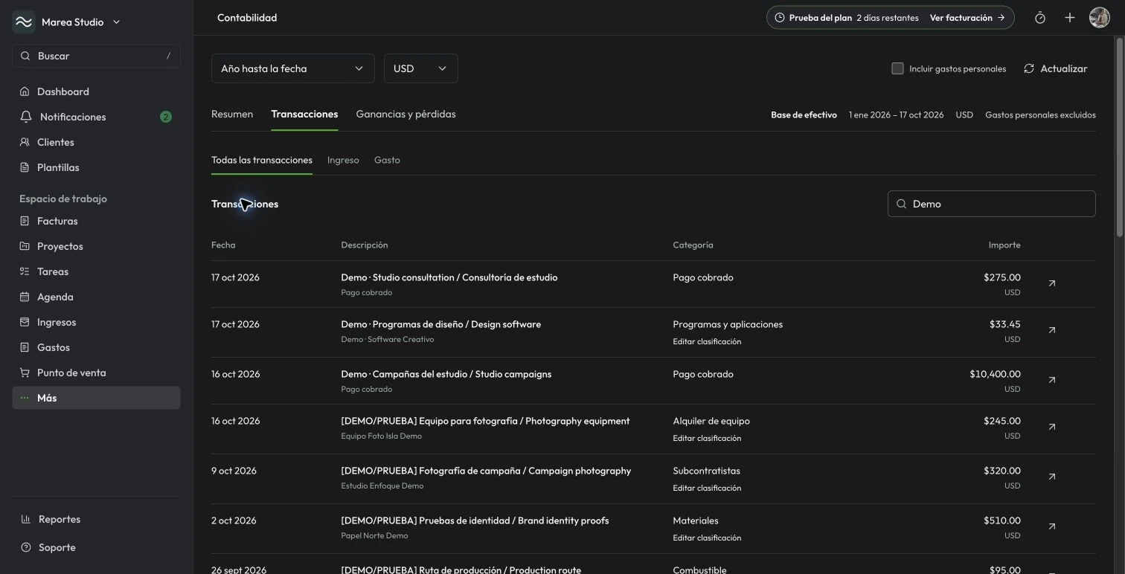Open the Brand identity proofs transaction arrow
This screenshot has height=574, width=1125.
point(1052,526)
